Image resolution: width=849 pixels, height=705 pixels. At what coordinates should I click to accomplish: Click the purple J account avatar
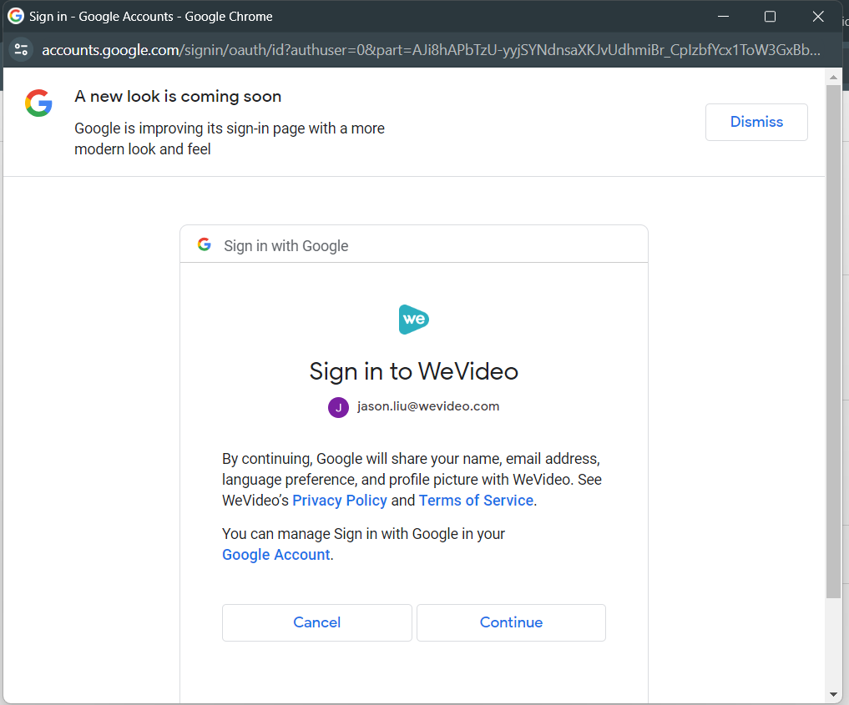338,407
